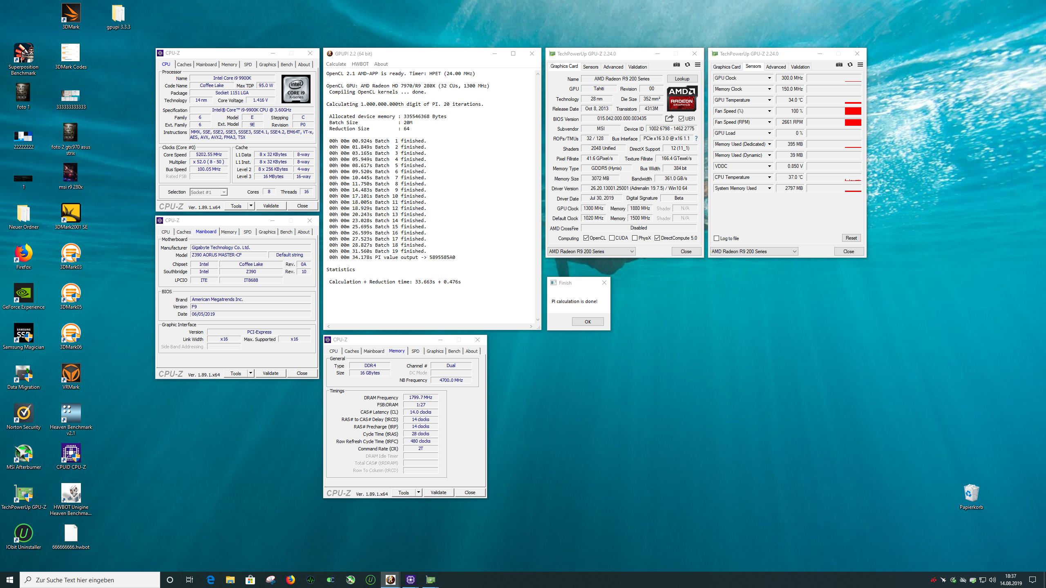Click the AMD Radeon Graphics logo in GPU-Z
This screenshot has width=1046, height=588.
click(682, 99)
